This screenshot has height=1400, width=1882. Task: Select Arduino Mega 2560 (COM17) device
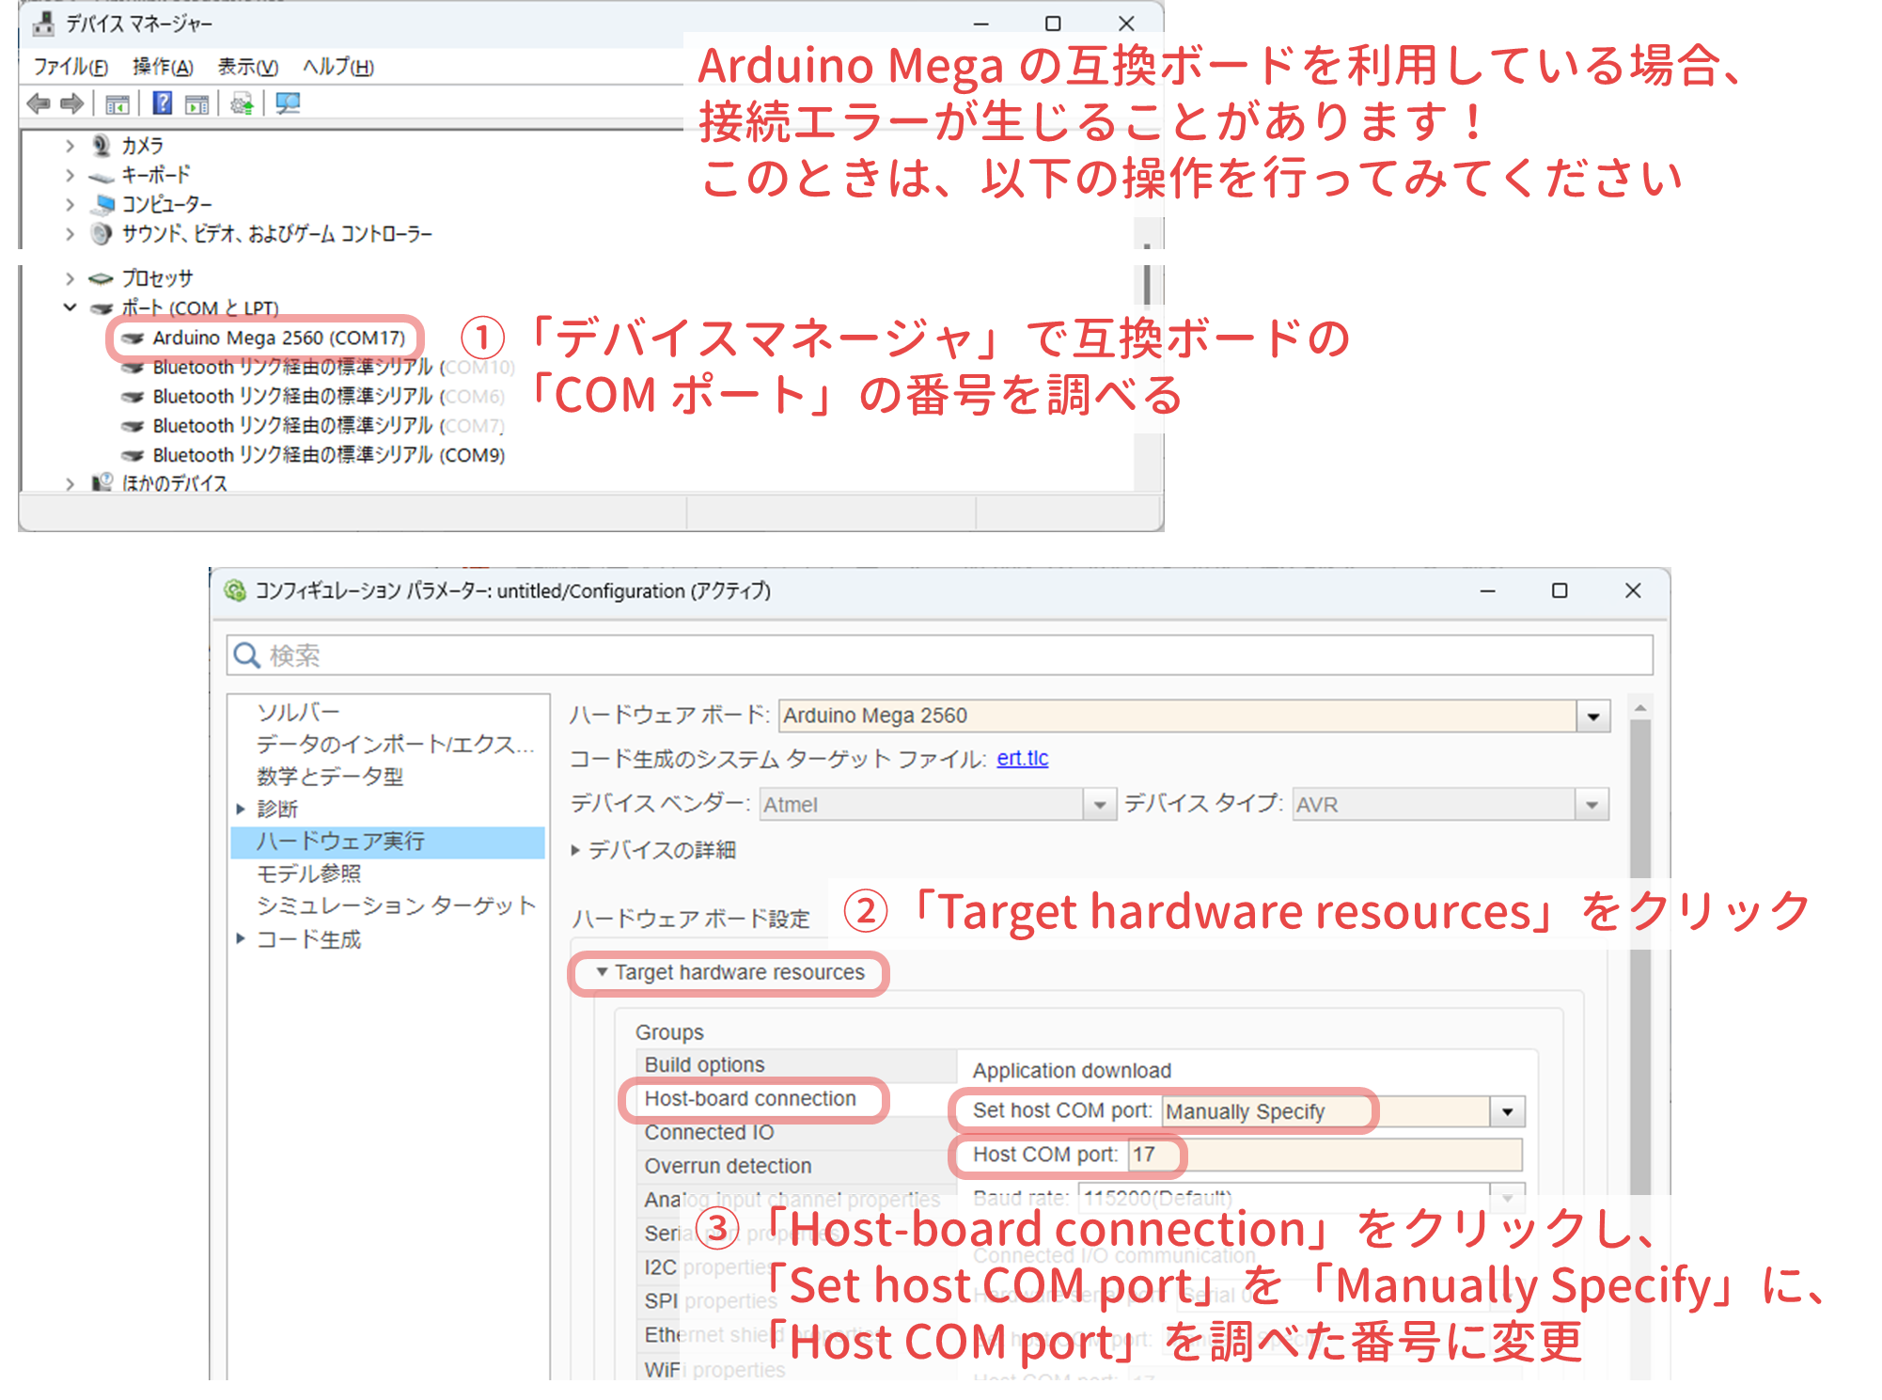coord(278,338)
